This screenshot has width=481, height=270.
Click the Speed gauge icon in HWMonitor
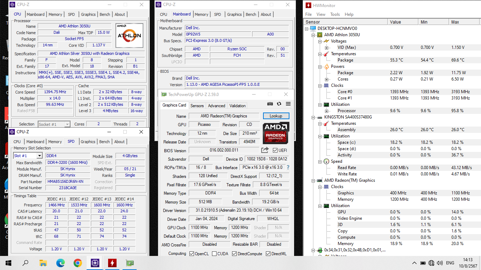click(x=326, y=161)
